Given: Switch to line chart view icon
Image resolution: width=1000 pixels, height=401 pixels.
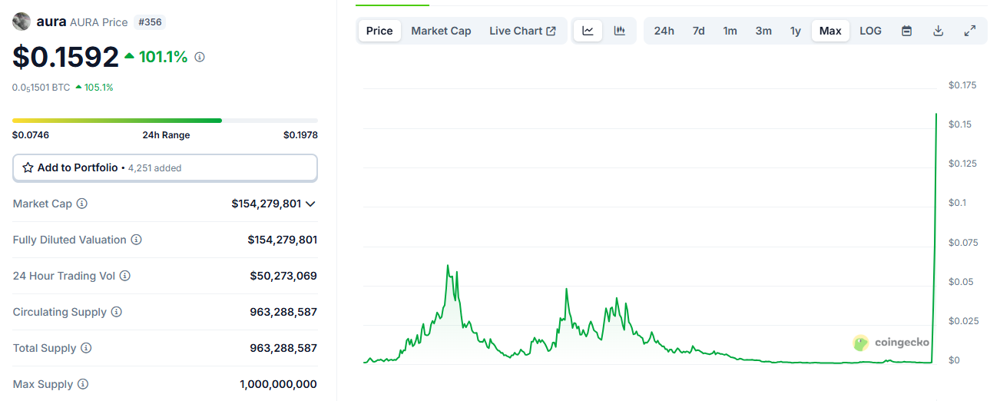Looking at the screenshot, I should 588,31.
